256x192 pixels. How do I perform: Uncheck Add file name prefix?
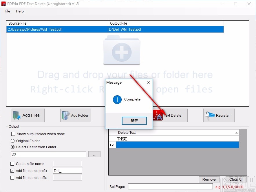click(x=12, y=171)
